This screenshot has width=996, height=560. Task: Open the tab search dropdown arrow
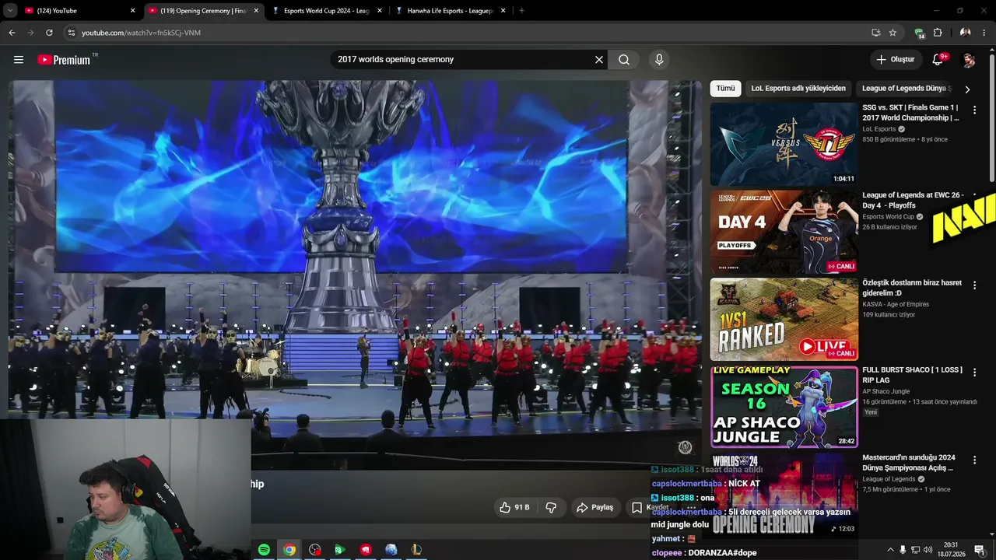(11, 11)
